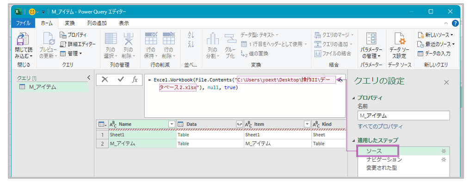This screenshot has height=182, width=470.
Task: Open プロパティ in the クエリ group
Action: coord(73,35)
